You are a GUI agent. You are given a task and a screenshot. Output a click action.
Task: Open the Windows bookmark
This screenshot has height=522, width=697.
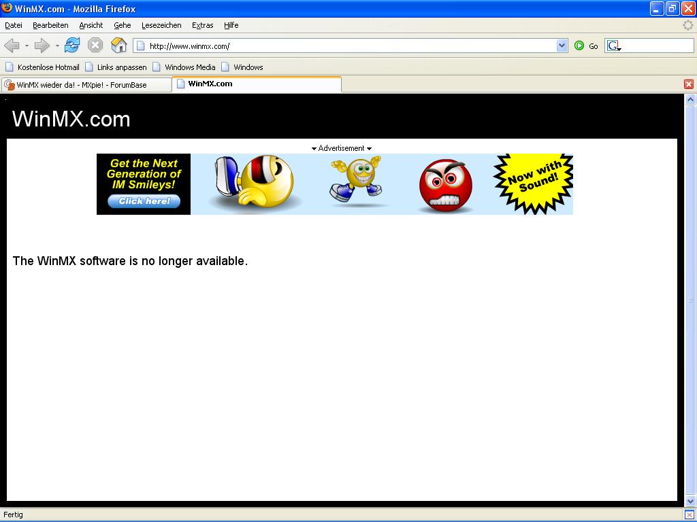pyautogui.click(x=242, y=67)
